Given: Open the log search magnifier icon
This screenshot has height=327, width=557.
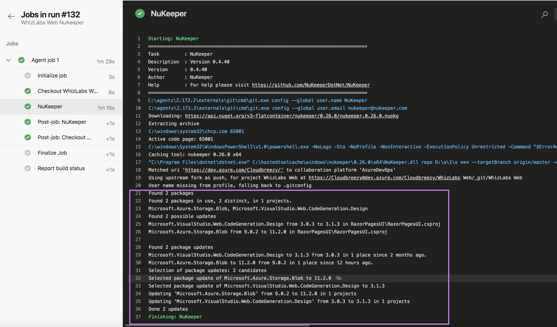Looking at the screenshot, I should coord(544,15).
